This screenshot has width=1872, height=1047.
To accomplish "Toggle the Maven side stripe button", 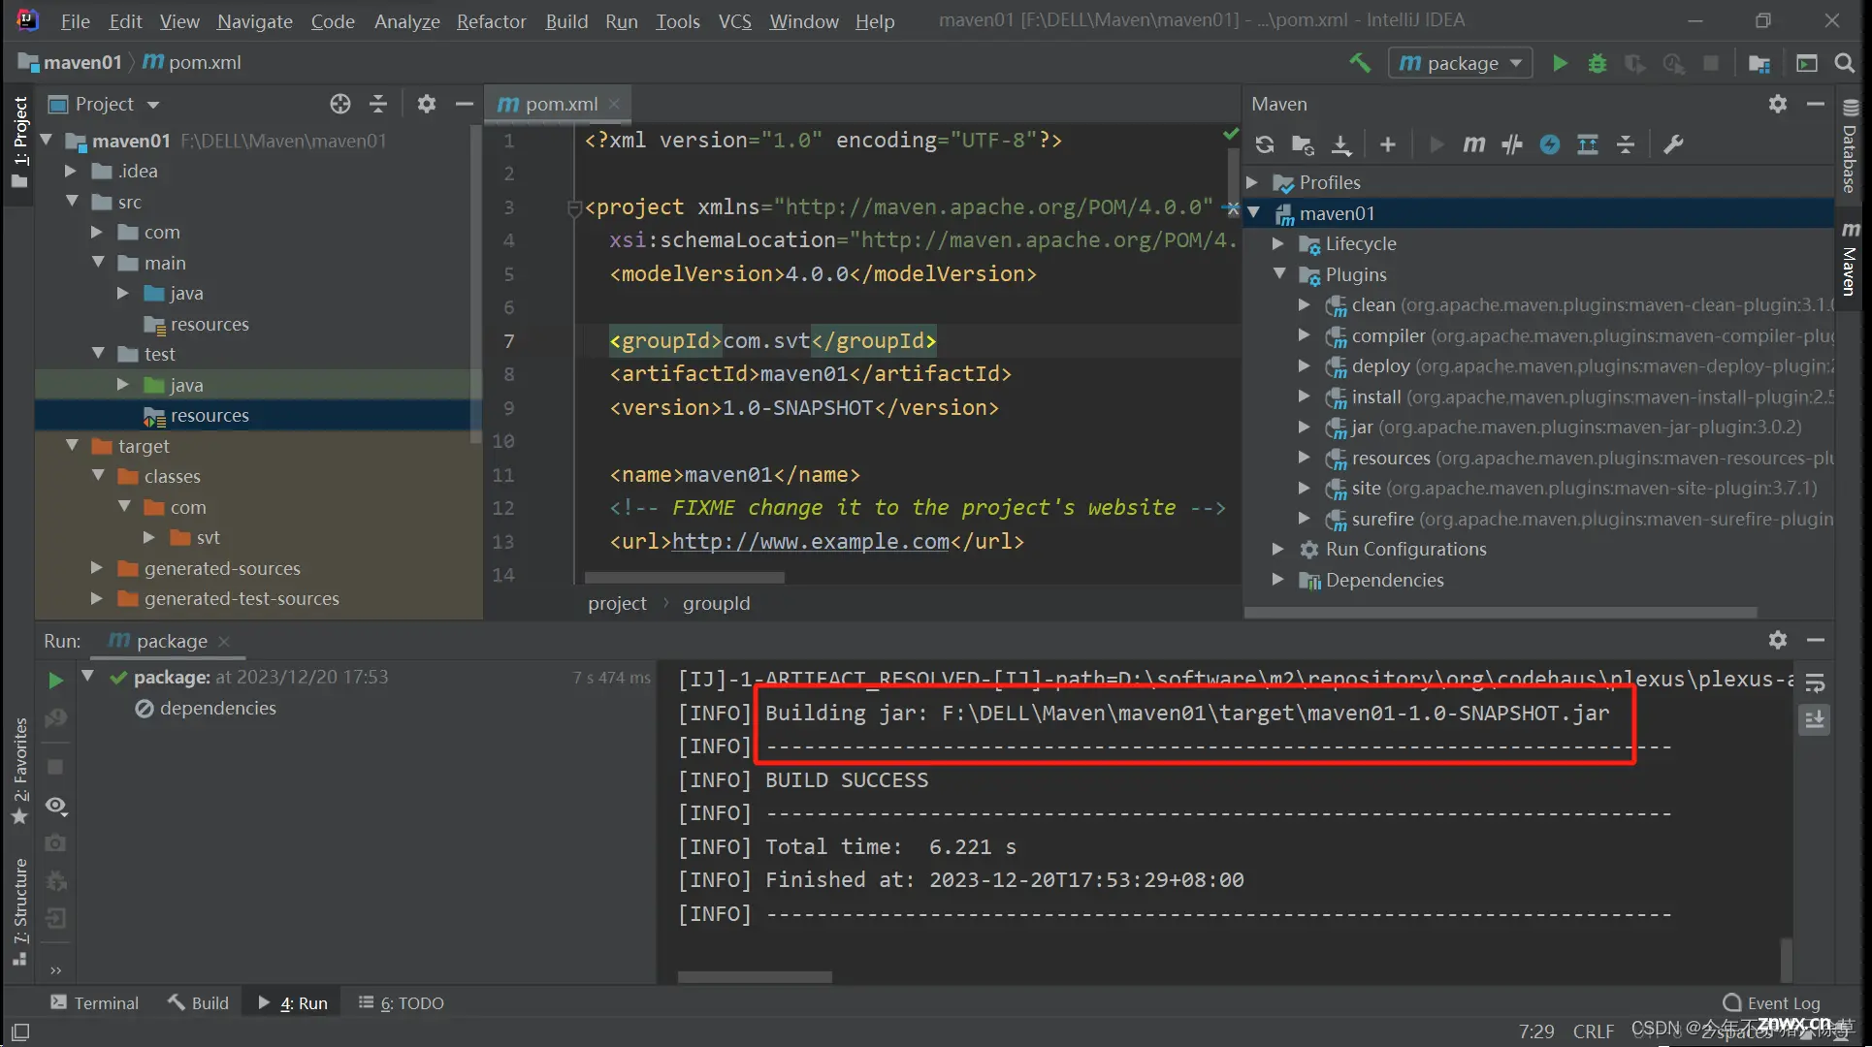I will click(x=1851, y=260).
